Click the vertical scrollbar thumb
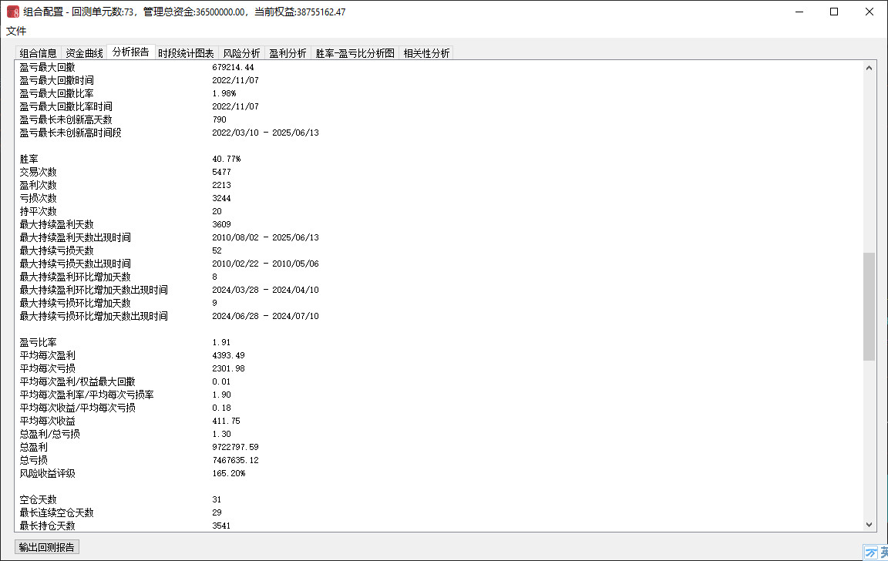The height and width of the screenshot is (561, 888). (x=869, y=306)
